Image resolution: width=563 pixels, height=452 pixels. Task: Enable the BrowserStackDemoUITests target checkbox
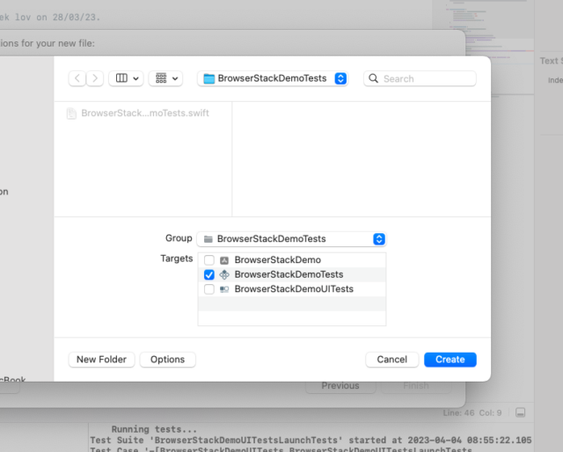[x=209, y=289]
